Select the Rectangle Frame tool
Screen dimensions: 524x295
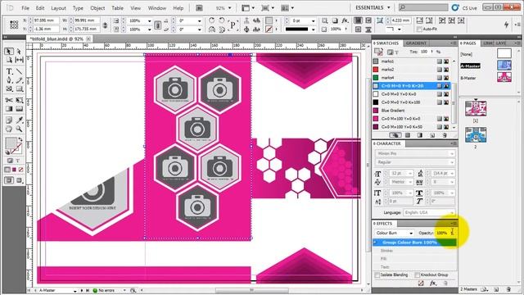tap(9, 88)
